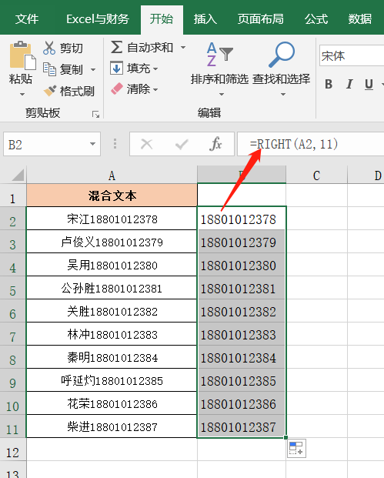This screenshot has width=384, height=478.
Task: Switch to the Excel与财务 tab
Action: pyautogui.click(x=98, y=19)
